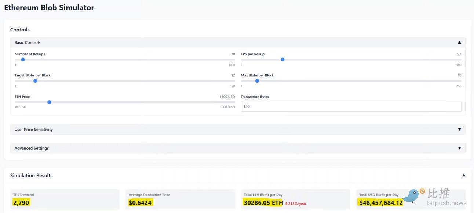Click the Total ETH Burnt per Day value
The width and height of the screenshot is (474, 213).
263,203
